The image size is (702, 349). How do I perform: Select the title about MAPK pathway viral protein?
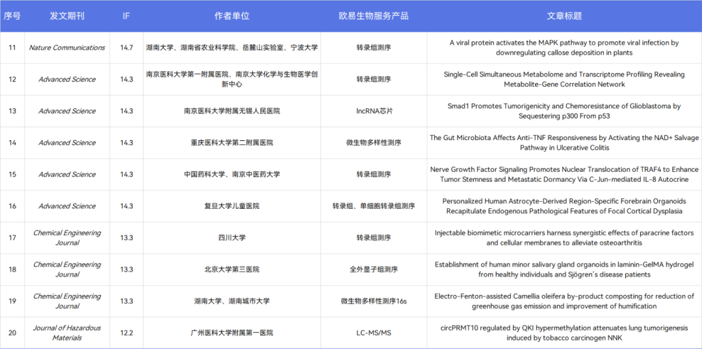point(564,48)
